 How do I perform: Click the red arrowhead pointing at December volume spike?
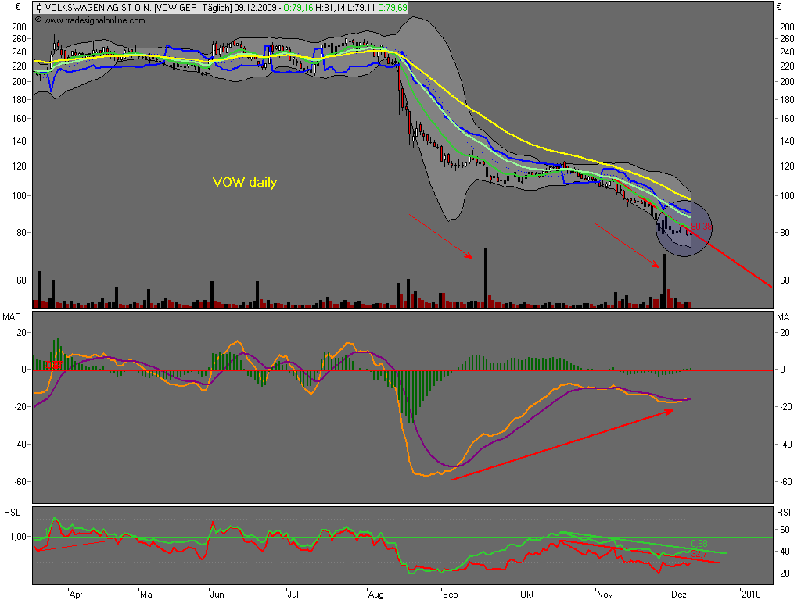(x=658, y=266)
